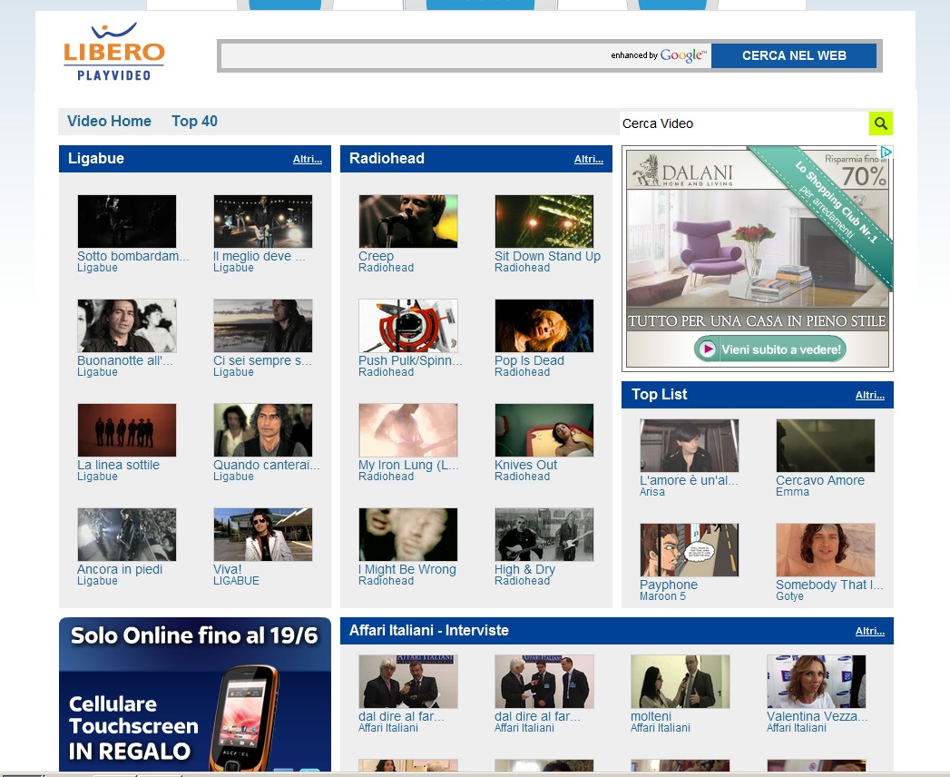
Task: Click the Emma artist link
Action: 792,492
